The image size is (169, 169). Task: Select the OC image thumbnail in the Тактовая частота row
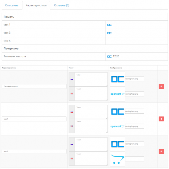point(118,79)
